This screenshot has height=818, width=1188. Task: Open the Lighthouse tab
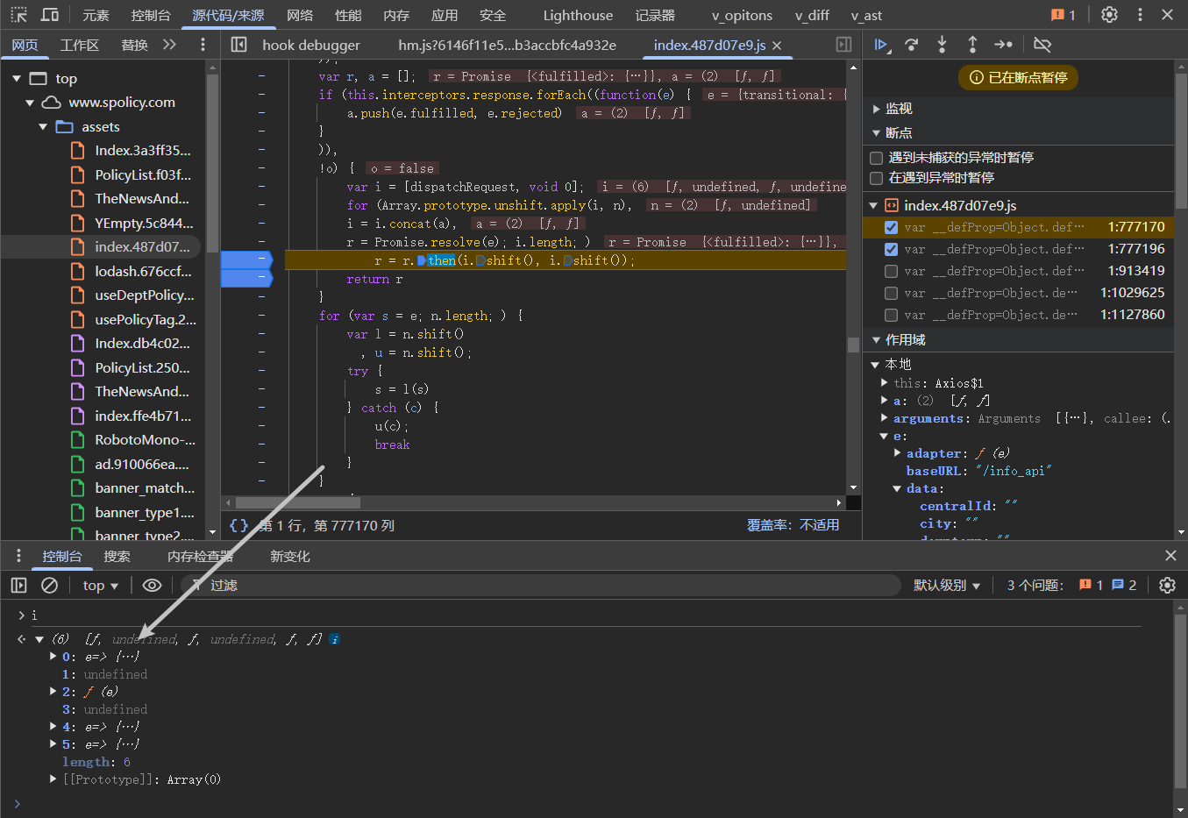click(578, 15)
